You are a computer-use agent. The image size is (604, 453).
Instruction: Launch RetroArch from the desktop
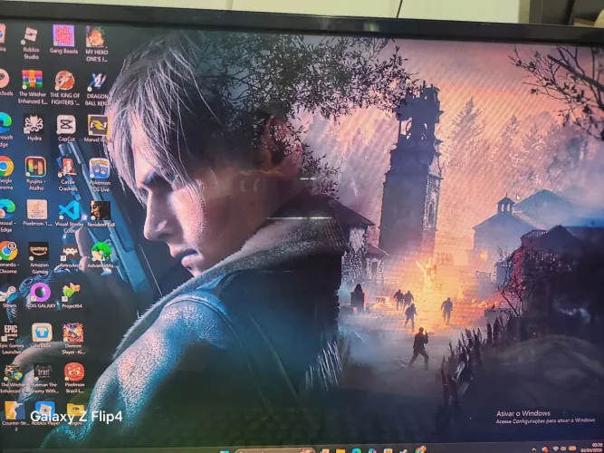(70, 258)
